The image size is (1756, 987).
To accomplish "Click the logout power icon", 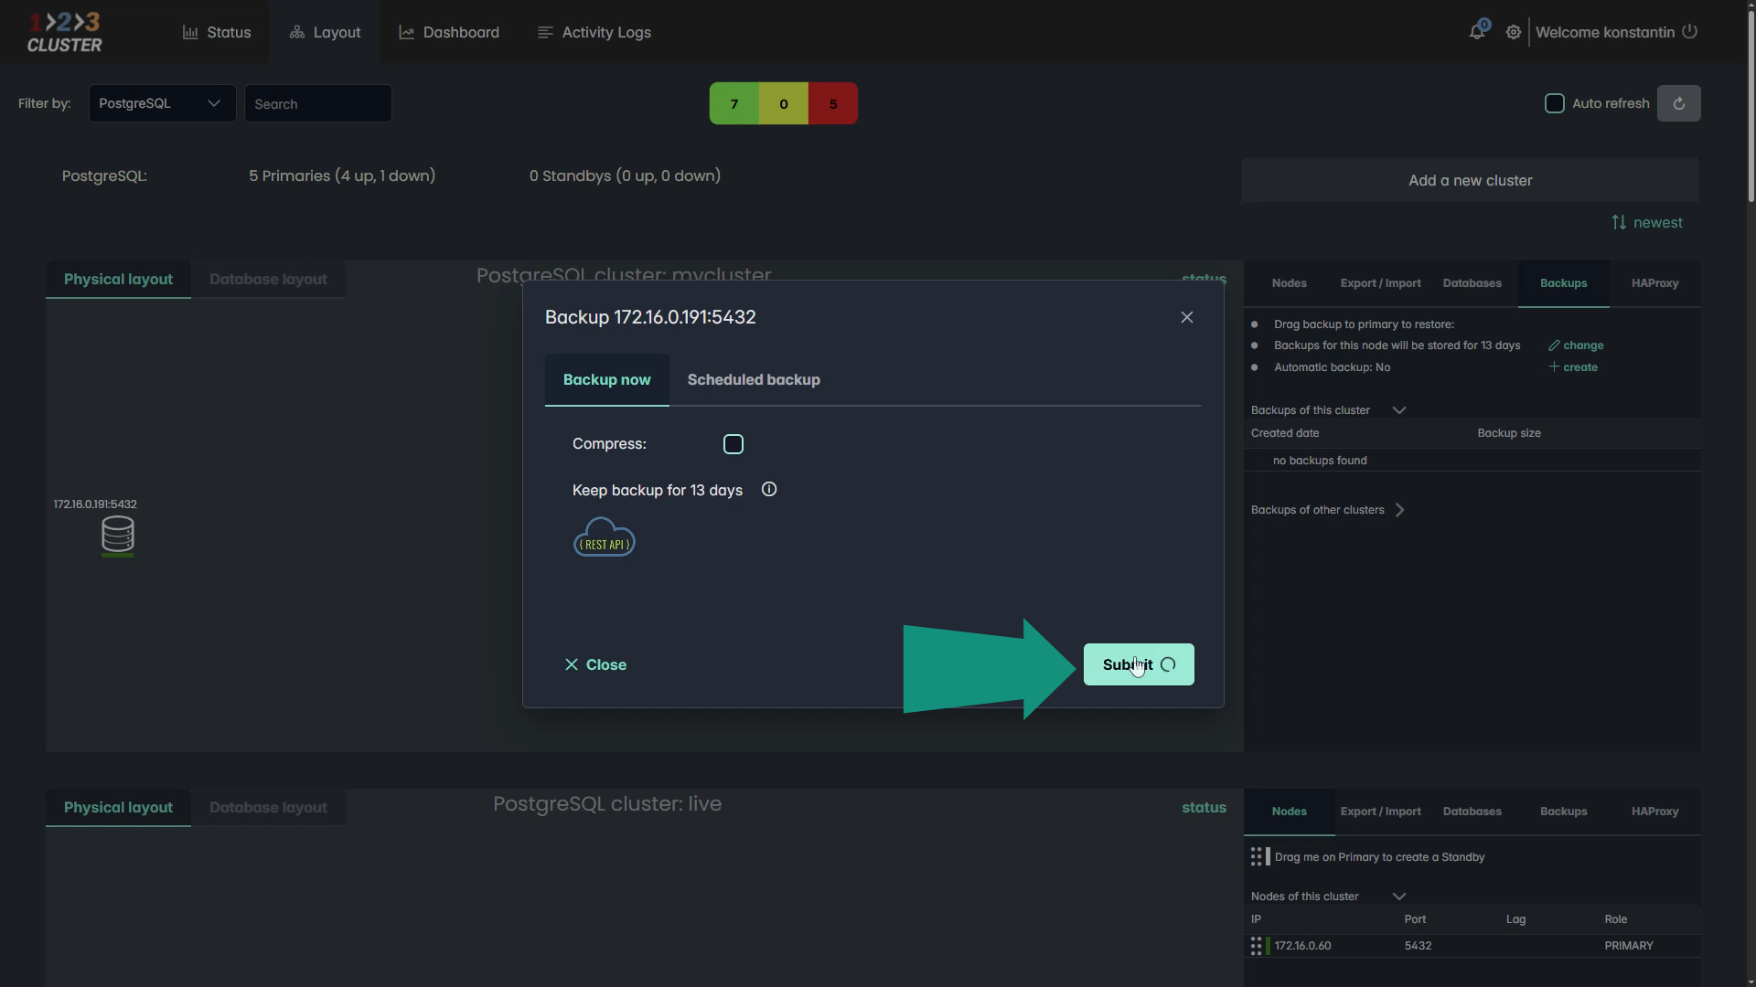I will (x=1690, y=31).
